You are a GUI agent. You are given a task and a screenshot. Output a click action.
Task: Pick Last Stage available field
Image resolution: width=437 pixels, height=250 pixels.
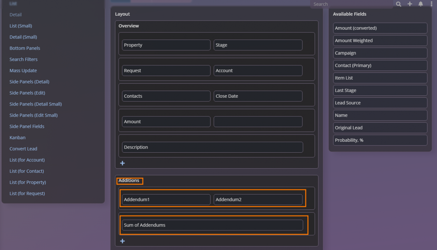pos(380,90)
